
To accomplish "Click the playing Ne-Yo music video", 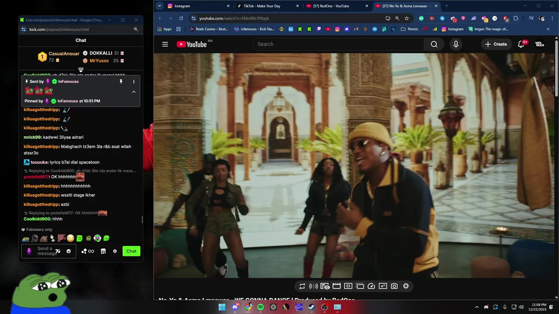I will (x=355, y=165).
